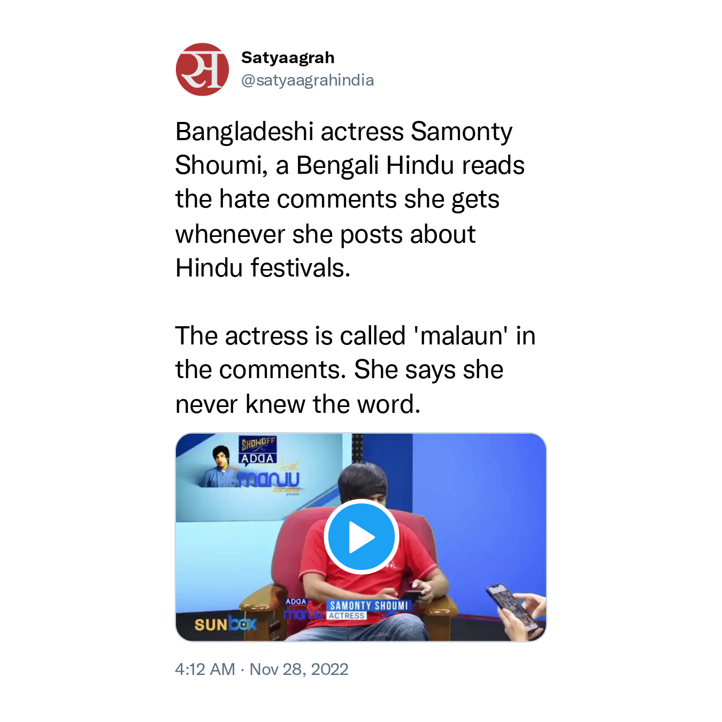Click the 'Bangladeshi actress Samonty' first tweet line
This screenshot has width=722, height=722.
(344, 132)
